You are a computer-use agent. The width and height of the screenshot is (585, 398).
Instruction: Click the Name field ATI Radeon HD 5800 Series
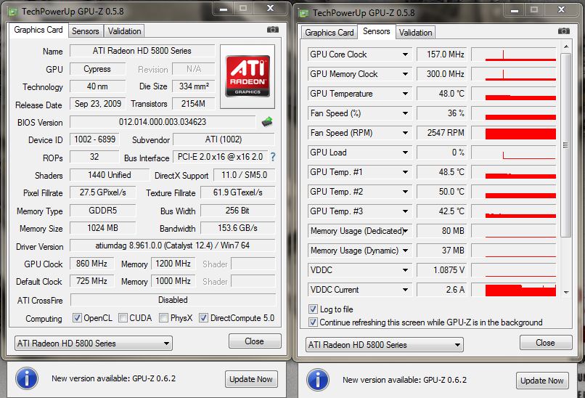pyautogui.click(x=142, y=51)
